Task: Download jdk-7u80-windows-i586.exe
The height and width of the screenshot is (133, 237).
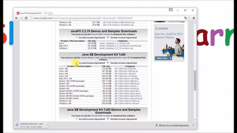Action: [127, 101]
